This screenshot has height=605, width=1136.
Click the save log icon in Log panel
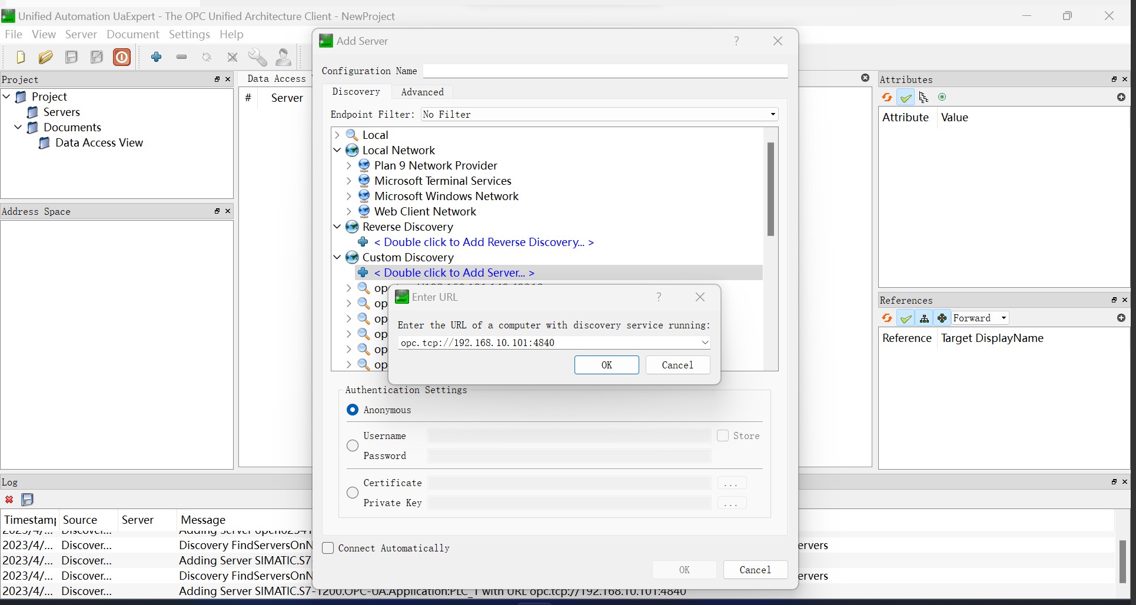coord(28,500)
